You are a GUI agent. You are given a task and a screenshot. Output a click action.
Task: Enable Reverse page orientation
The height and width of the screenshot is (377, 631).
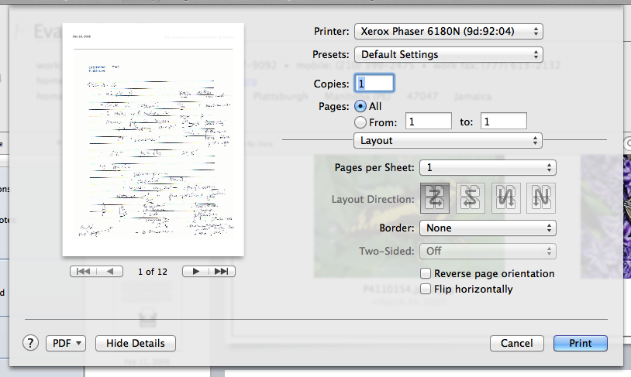coord(426,274)
